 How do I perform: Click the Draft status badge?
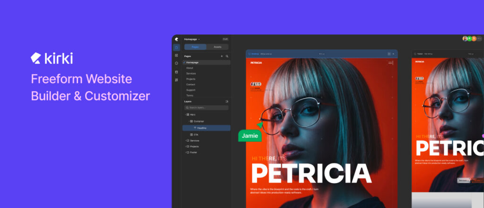click(x=225, y=39)
